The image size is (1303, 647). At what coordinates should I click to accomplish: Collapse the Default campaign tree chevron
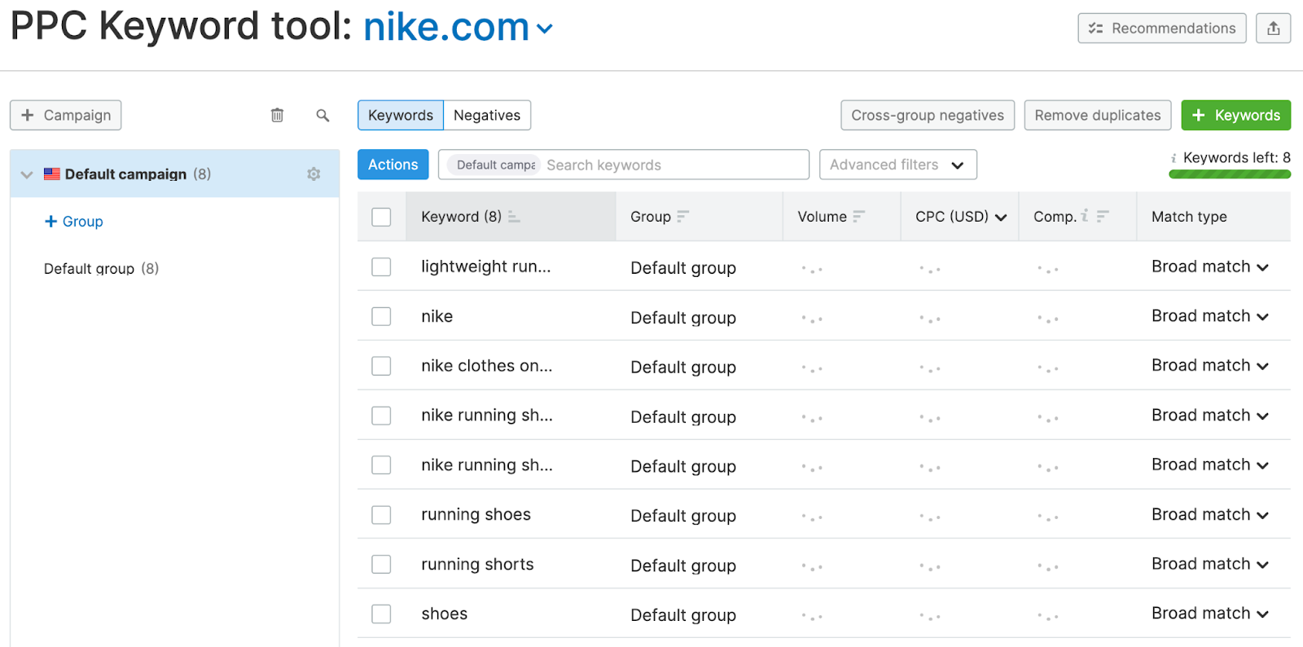point(27,174)
